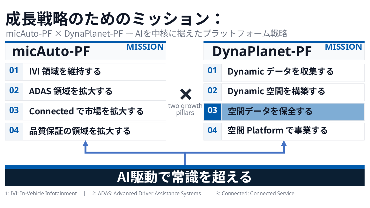Image resolution: width=370 pixels, height=208 pixels.
Task: Click the black cross multiplication symbol
Action: (186, 94)
